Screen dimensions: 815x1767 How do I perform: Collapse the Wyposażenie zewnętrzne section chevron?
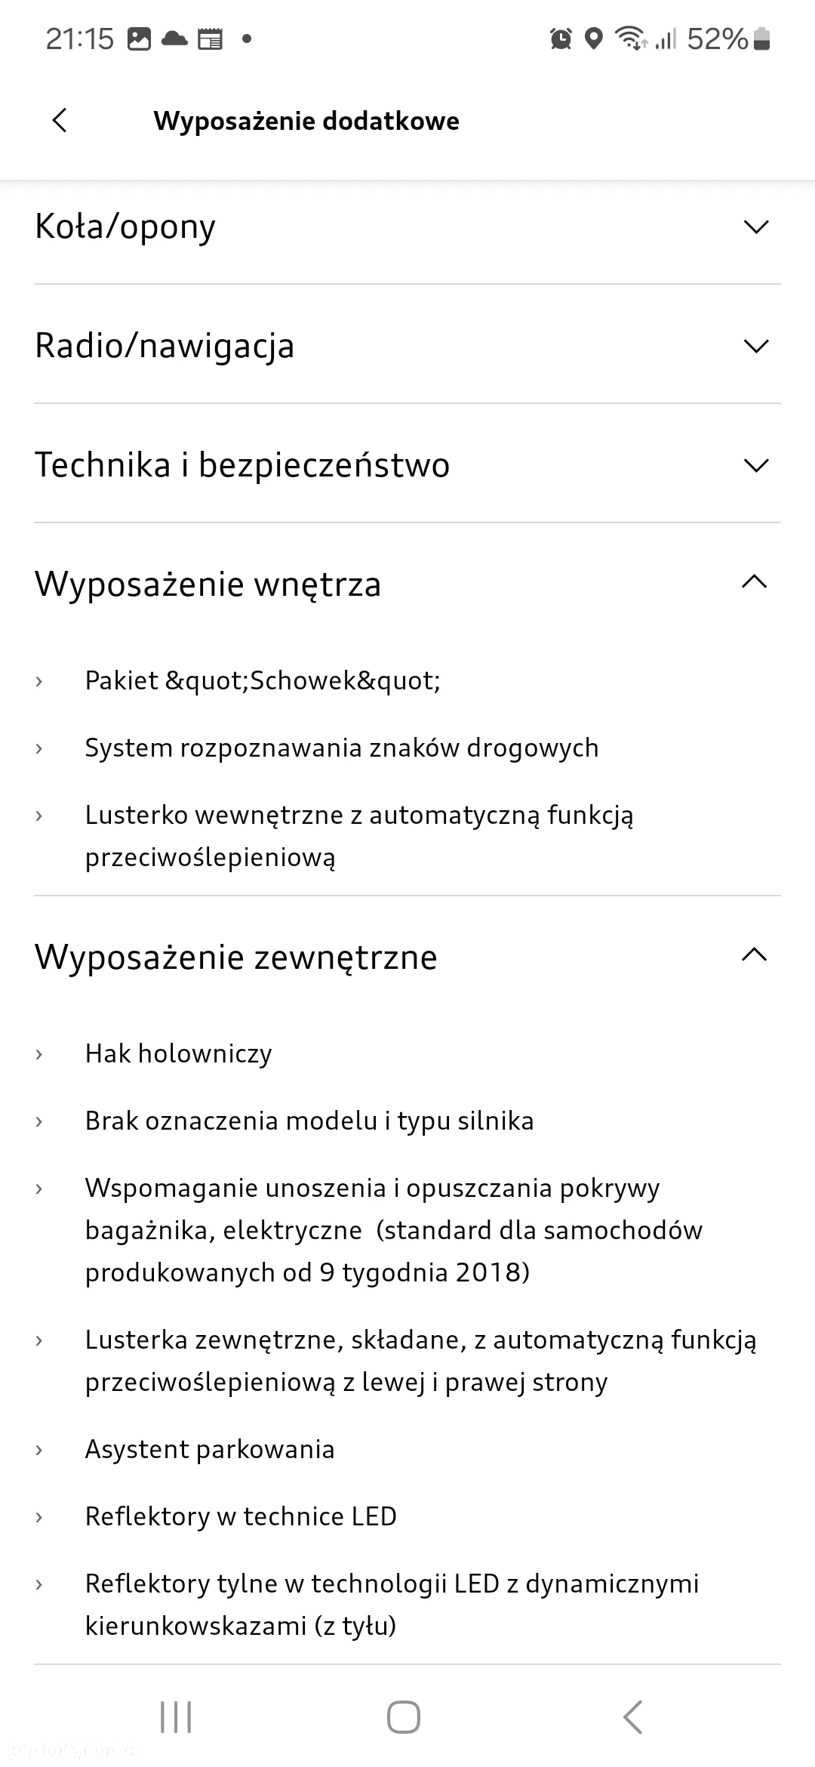tap(755, 955)
